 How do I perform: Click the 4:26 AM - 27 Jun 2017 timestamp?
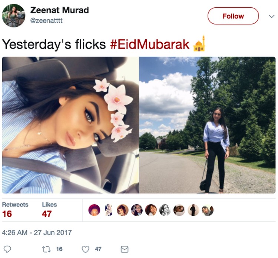pyautogui.click(x=37, y=233)
